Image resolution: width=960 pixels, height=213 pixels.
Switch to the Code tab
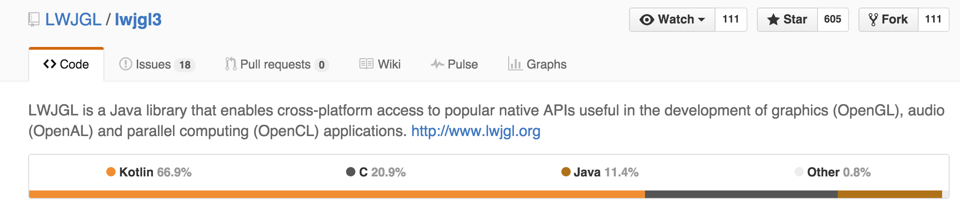(x=66, y=64)
